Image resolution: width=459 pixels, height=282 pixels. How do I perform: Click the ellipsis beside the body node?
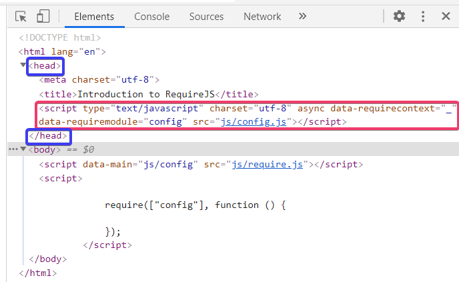(12, 149)
